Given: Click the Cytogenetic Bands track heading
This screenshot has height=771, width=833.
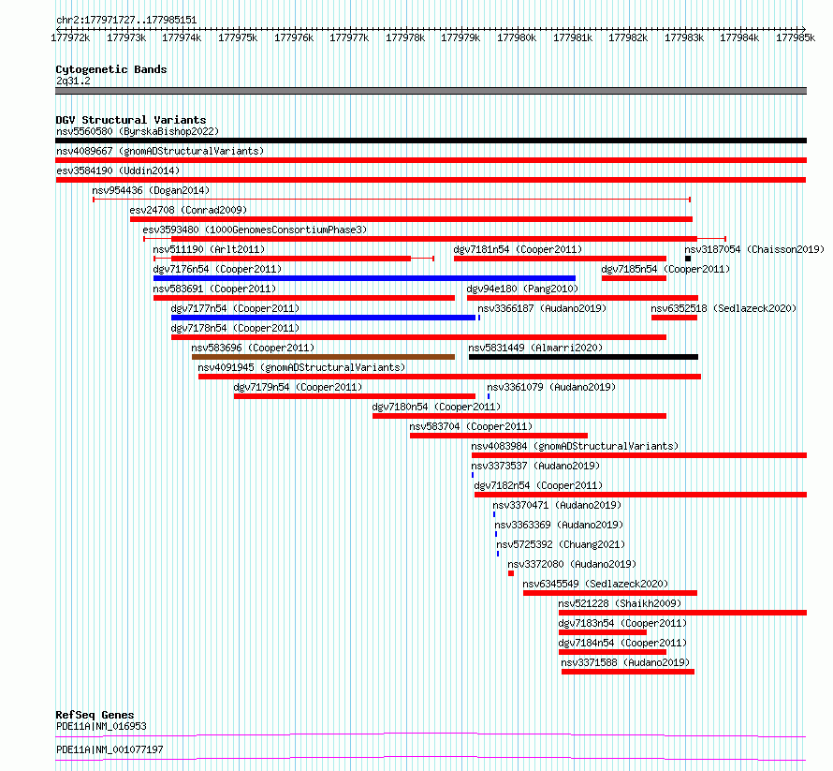Looking at the screenshot, I should coord(111,69).
